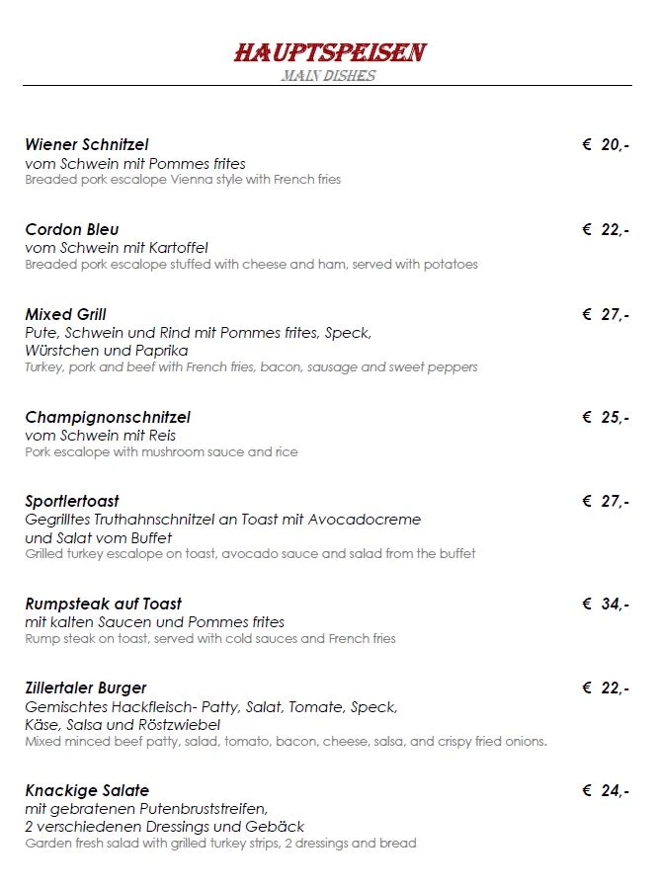Click the Main Dishes subtitle
Screen dimensions: 658x889
point(328,75)
